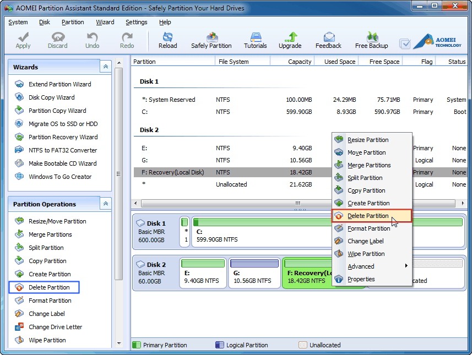Click the checkmark icon beside the AOMEI logo
Image resolution: width=472 pixels, height=355 pixels.
click(x=405, y=43)
